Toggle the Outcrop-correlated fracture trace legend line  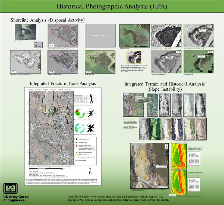77,158
